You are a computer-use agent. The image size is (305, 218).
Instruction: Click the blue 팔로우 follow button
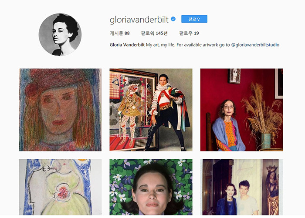[194, 19]
